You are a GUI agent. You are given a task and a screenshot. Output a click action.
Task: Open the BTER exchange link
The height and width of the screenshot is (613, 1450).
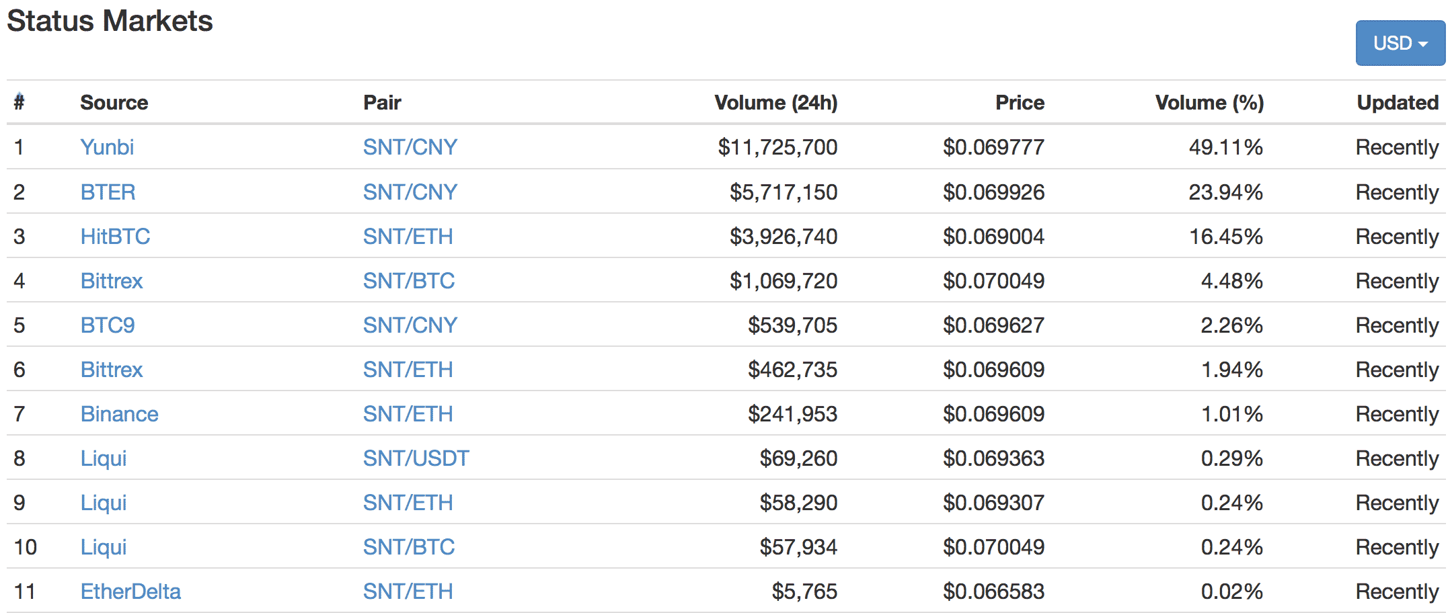click(x=108, y=192)
